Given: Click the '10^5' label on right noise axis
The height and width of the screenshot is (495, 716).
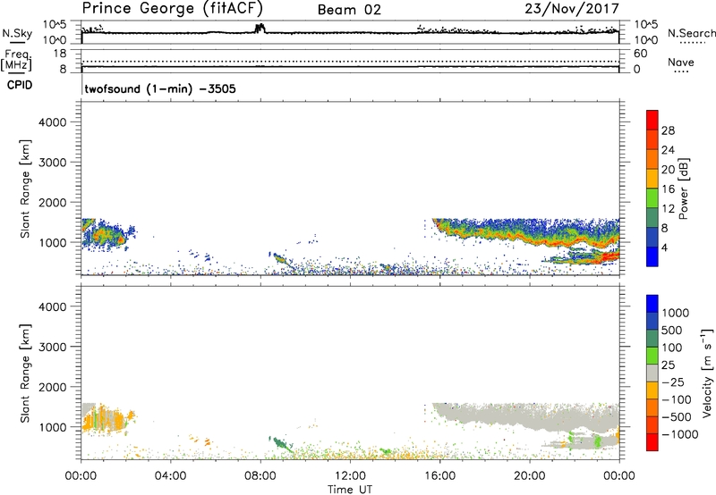Looking at the screenshot, I should [x=646, y=24].
